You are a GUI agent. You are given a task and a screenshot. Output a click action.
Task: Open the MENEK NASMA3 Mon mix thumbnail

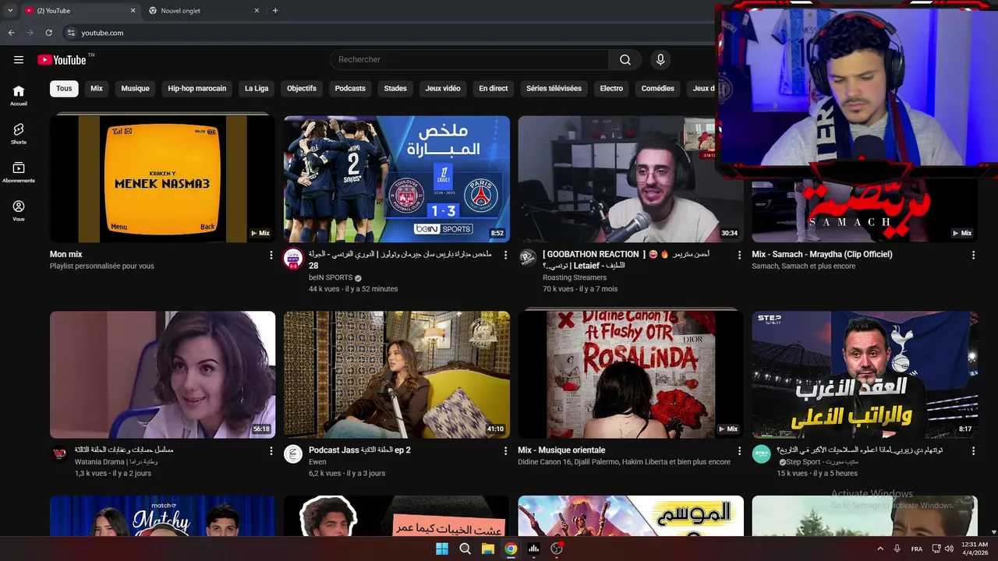pyautogui.click(x=162, y=179)
